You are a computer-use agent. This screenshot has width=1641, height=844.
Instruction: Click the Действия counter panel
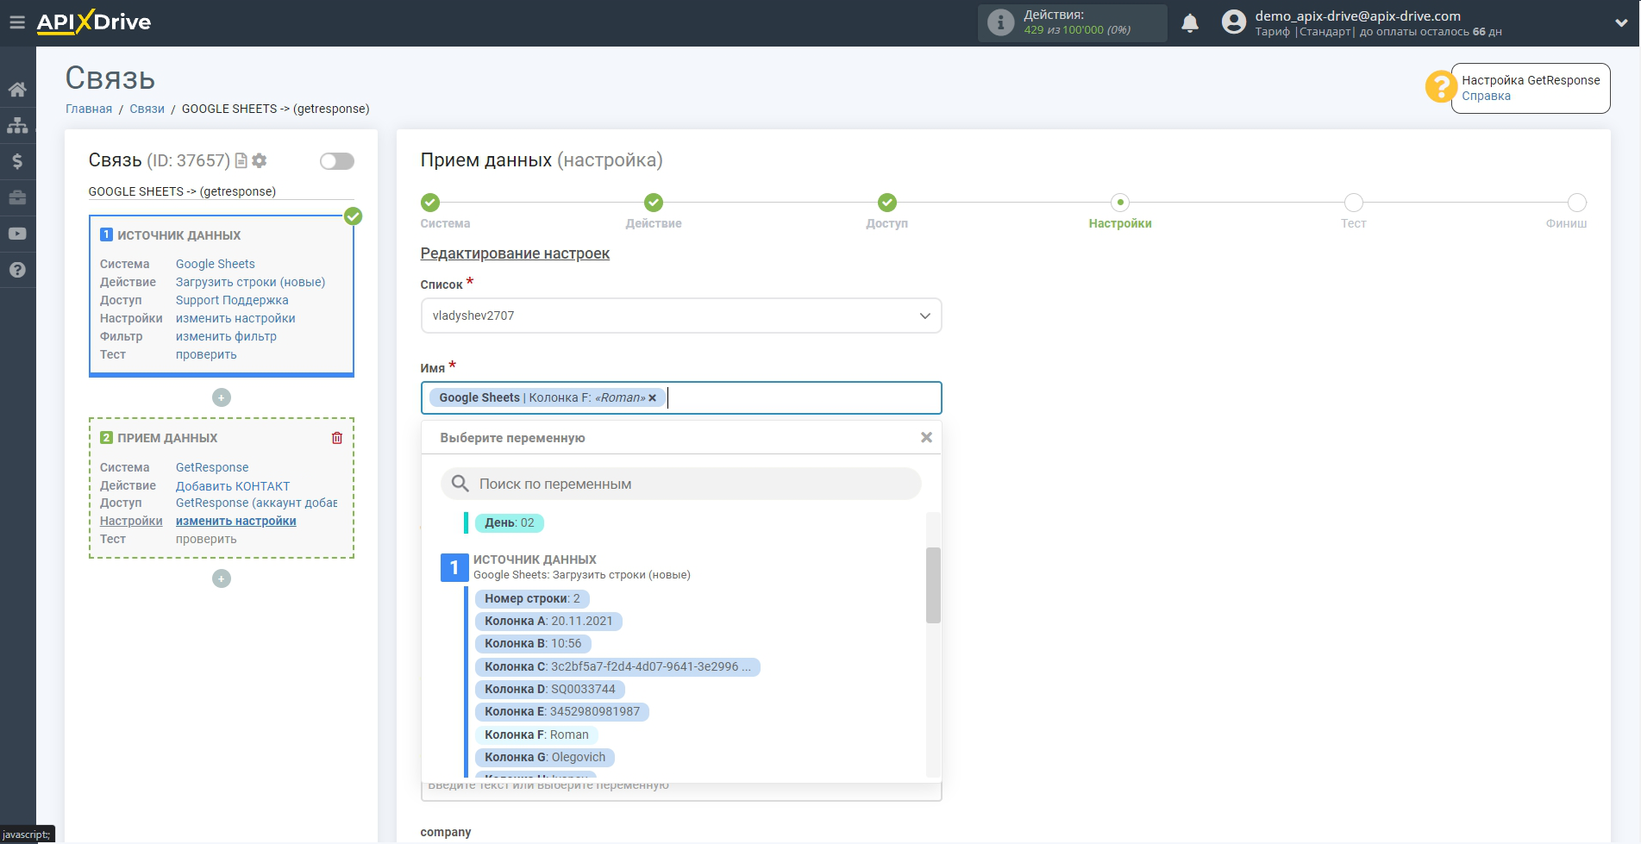(1072, 22)
